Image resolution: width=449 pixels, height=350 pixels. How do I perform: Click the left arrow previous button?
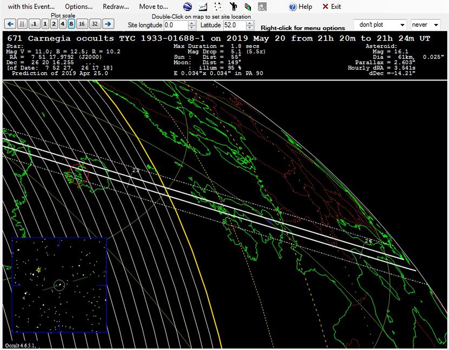pyautogui.click(x=10, y=24)
